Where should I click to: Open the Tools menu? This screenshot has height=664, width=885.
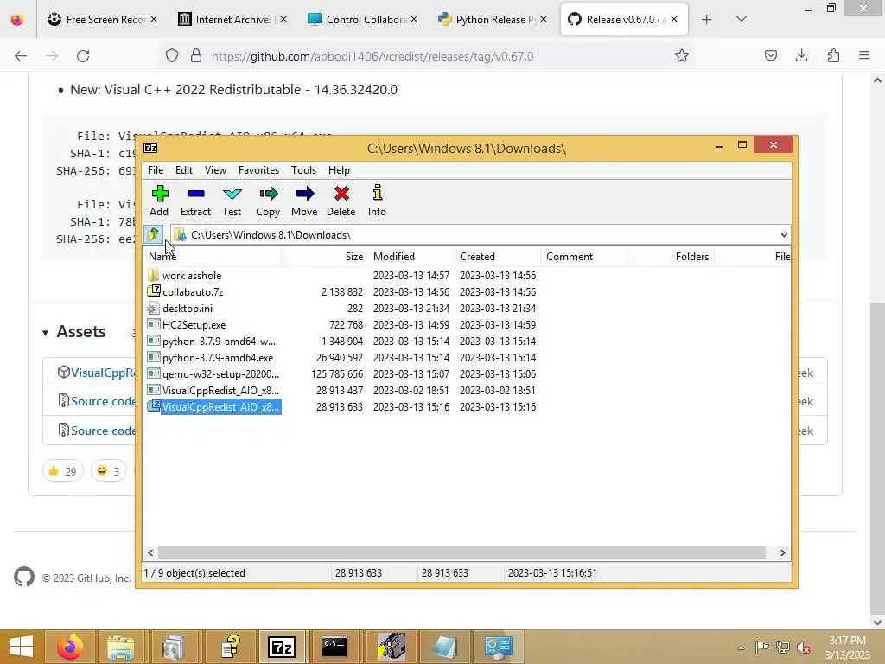click(x=303, y=170)
